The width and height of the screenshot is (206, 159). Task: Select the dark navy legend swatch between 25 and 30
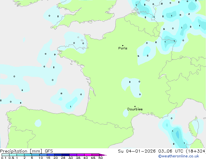pyautogui.click(x=66, y=155)
